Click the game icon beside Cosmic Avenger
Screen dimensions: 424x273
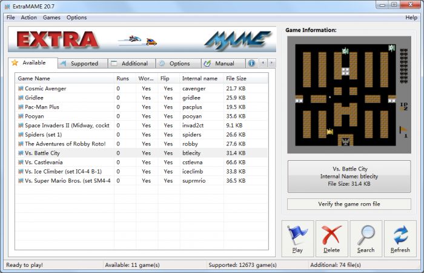click(x=21, y=89)
